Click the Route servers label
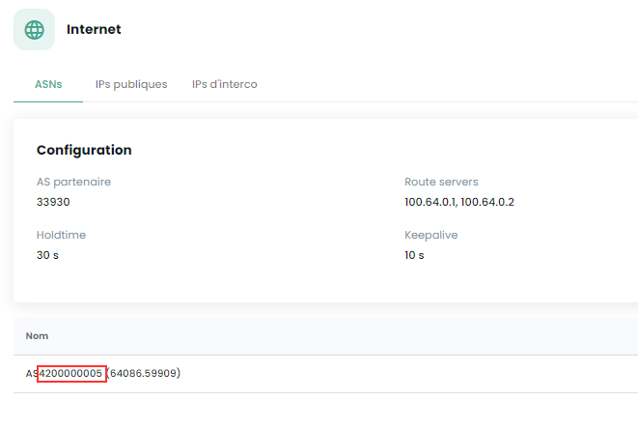Image resolution: width=638 pixels, height=429 pixels. click(441, 182)
